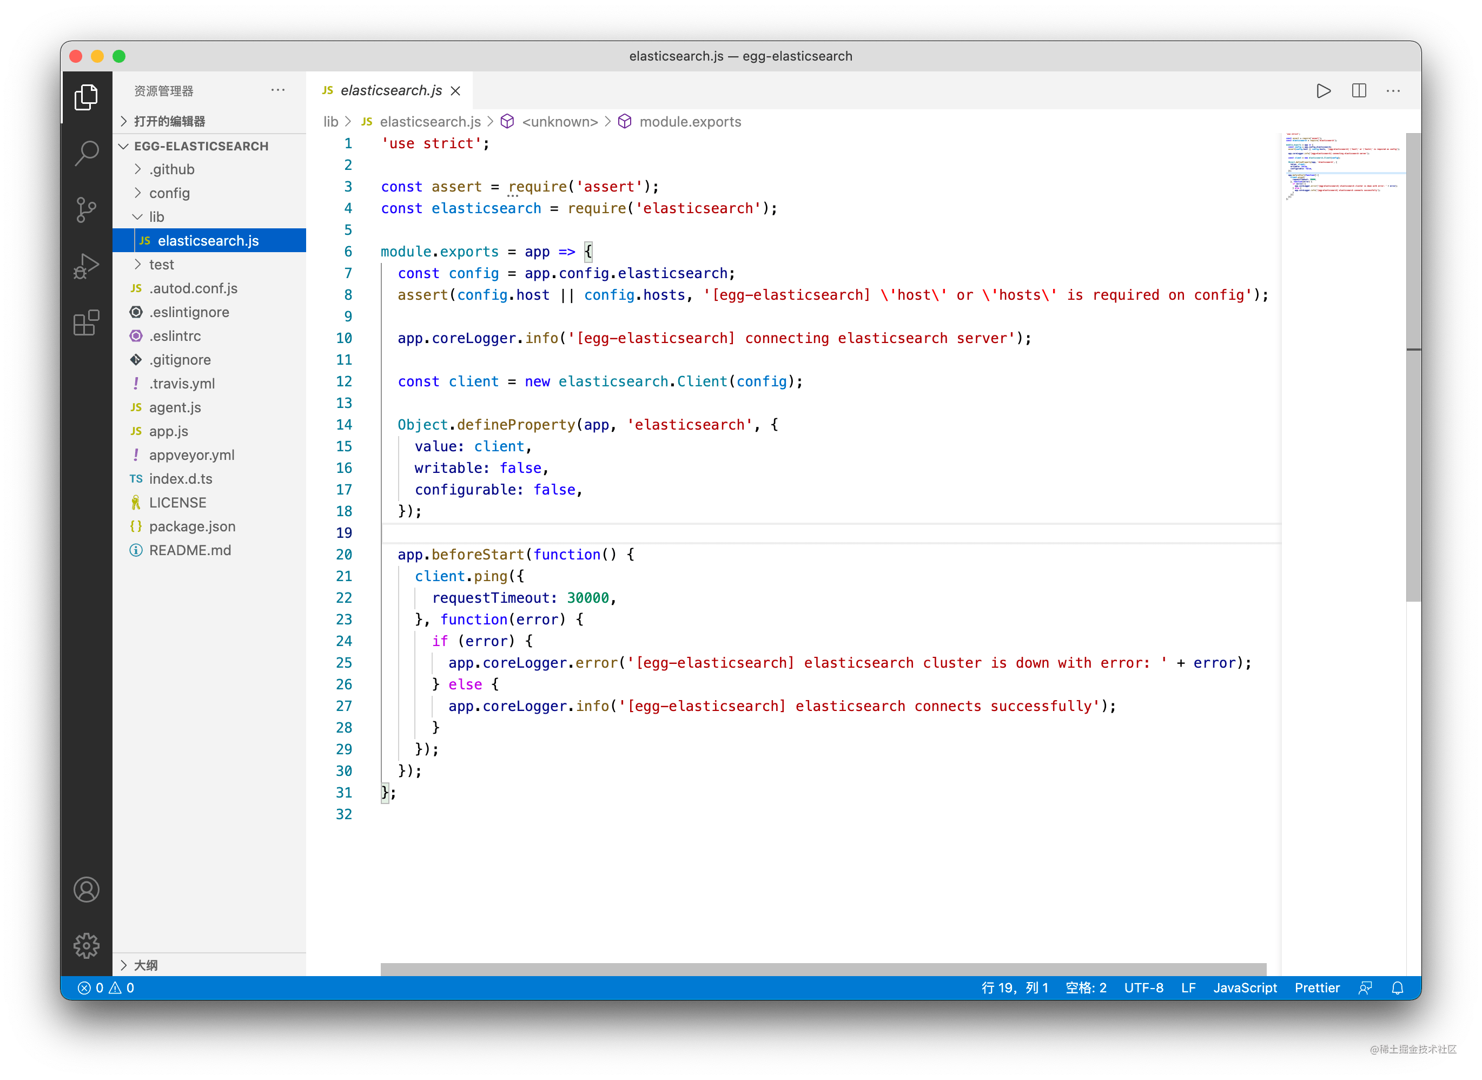
Task: Show notifications via bell icon
Action: (1397, 988)
